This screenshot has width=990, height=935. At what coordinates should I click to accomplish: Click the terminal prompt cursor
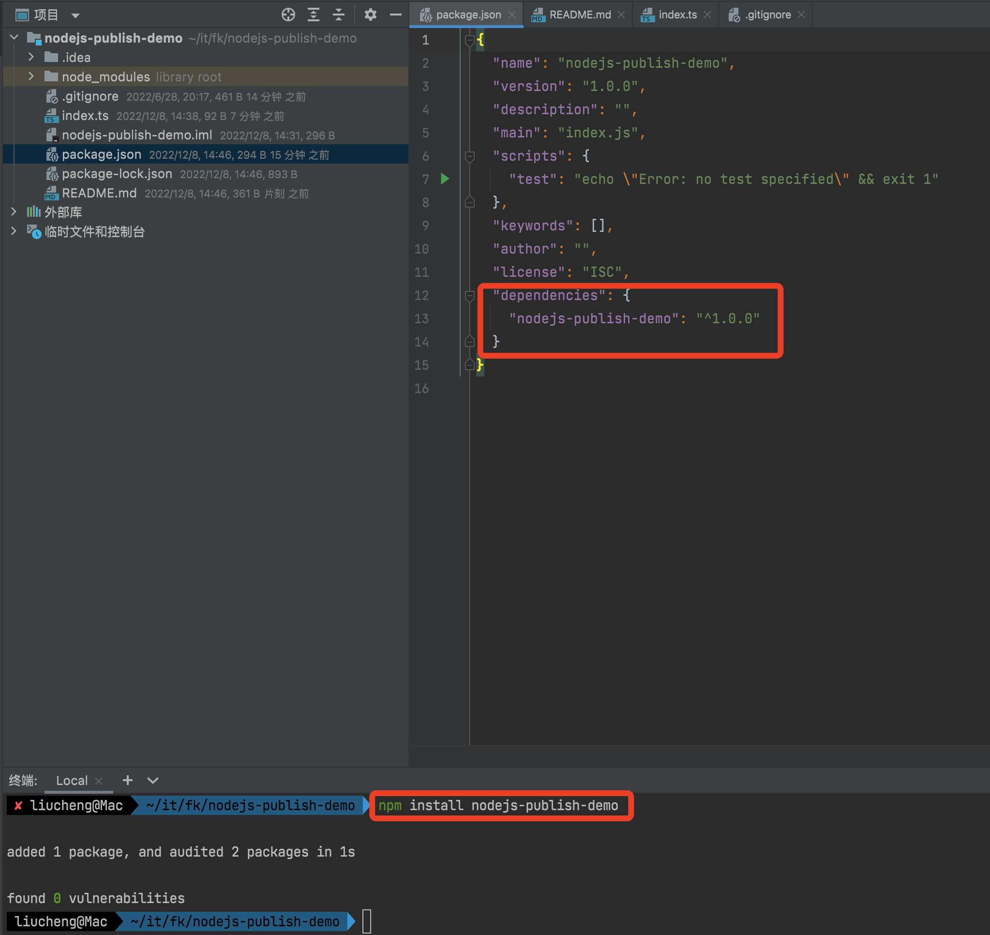[367, 921]
